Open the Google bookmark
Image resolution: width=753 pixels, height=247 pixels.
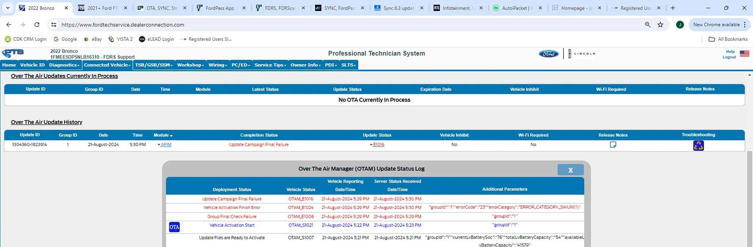(x=65, y=39)
